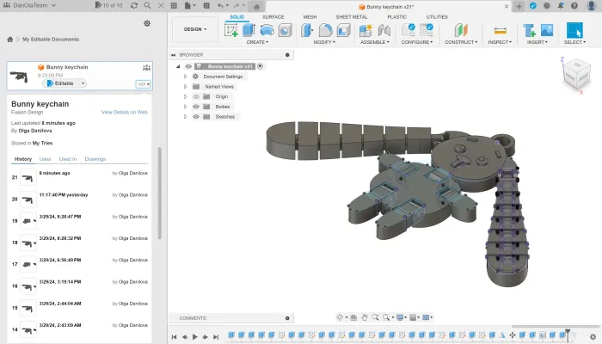Select version 19 thumbnail in History
The image size is (602, 344).
click(28, 220)
